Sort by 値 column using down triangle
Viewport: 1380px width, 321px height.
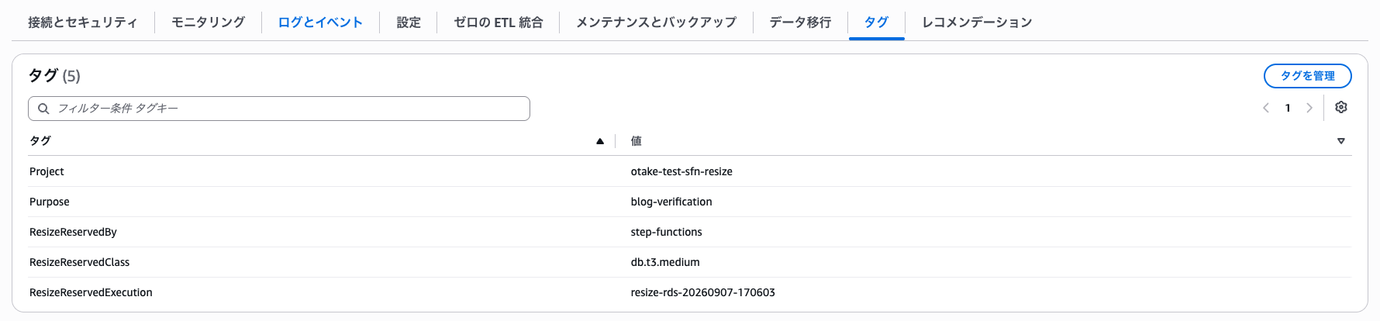pyautogui.click(x=1341, y=141)
